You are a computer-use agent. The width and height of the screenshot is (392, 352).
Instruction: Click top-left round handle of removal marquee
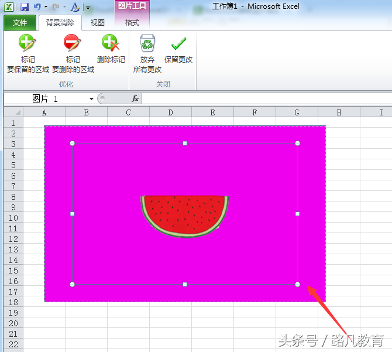pos(72,143)
